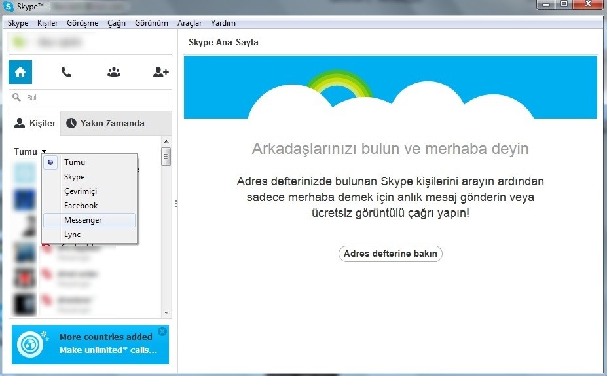This screenshot has height=376, width=607.
Task: Open the Görünüm menu
Action: click(151, 23)
